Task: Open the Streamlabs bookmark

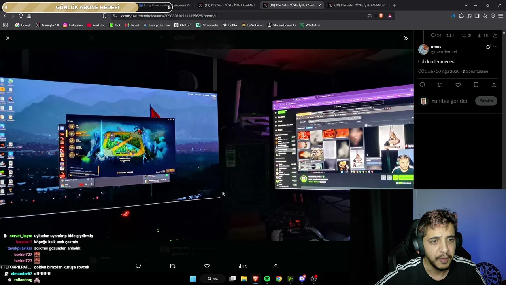Action: pyautogui.click(x=208, y=25)
